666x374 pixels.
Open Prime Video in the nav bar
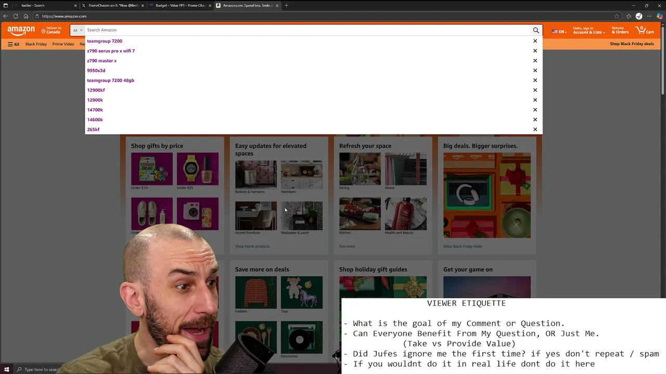coord(63,44)
